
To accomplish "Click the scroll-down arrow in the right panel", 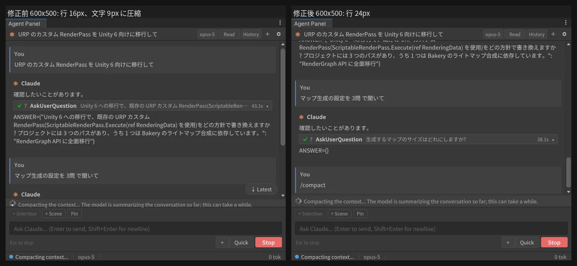I will pos(568,191).
